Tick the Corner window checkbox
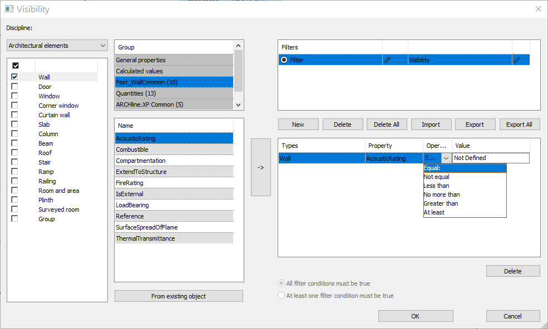 [14, 105]
